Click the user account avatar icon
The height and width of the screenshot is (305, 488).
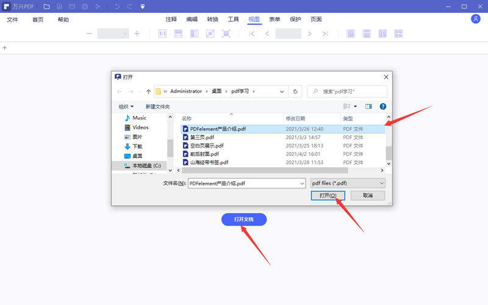coord(476,19)
